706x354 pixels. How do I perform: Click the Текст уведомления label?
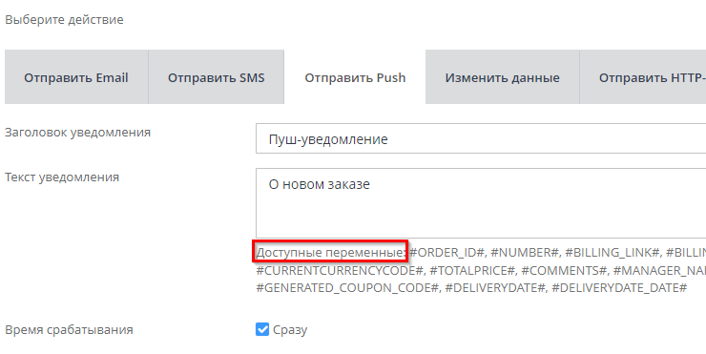pos(62,177)
